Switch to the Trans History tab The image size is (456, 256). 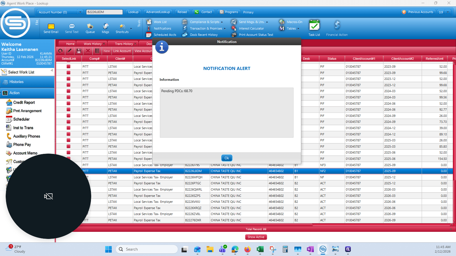coord(124,44)
